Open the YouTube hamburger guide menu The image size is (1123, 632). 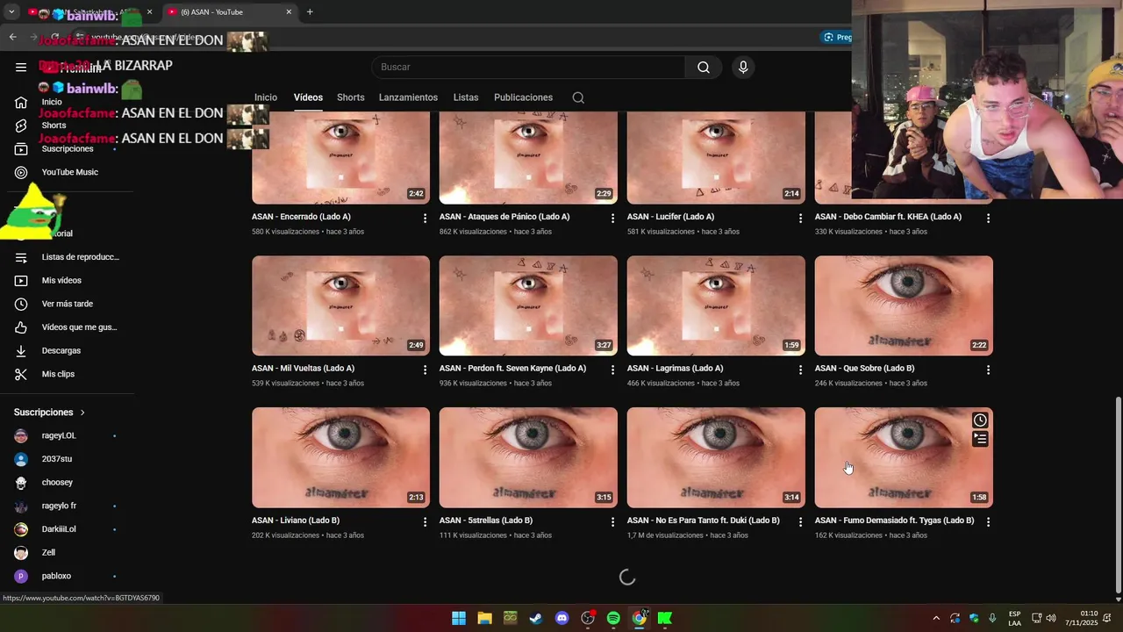(21, 67)
